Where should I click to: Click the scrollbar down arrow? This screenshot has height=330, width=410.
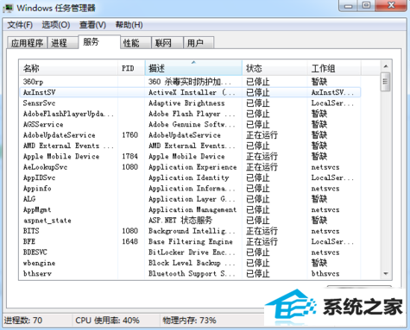click(x=386, y=274)
